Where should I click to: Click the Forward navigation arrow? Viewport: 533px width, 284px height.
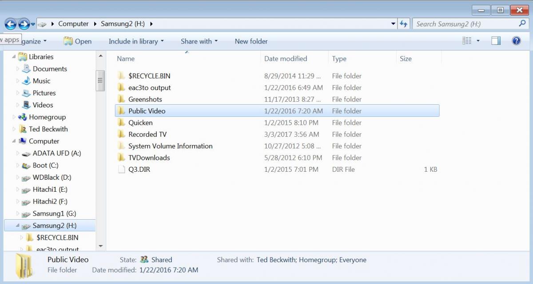click(24, 24)
